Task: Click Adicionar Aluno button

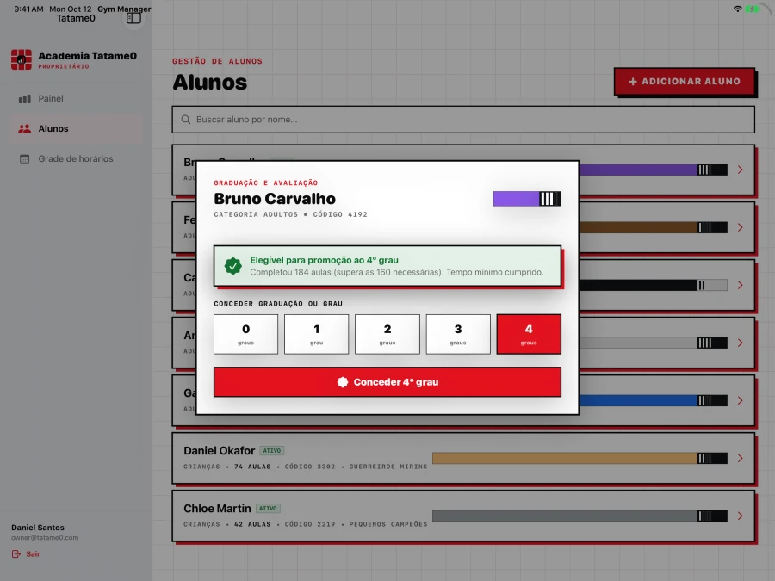Action: 685,82
